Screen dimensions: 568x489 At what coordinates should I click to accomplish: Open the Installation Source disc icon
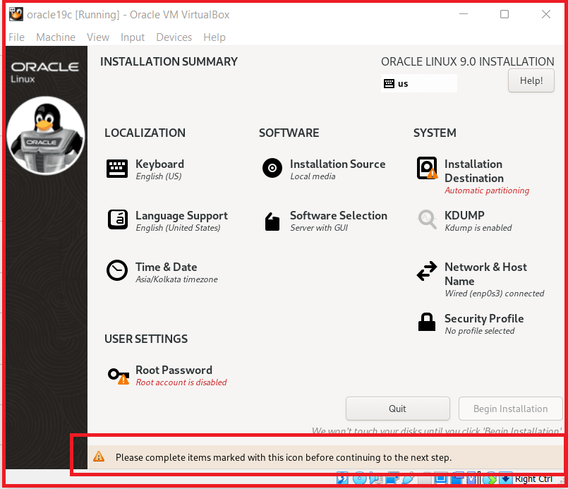click(x=272, y=168)
